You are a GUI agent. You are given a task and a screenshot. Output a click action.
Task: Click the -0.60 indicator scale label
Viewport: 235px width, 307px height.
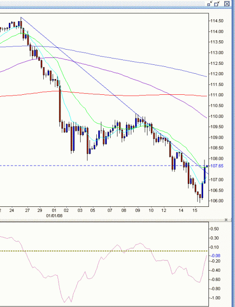click(x=215, y=279)
